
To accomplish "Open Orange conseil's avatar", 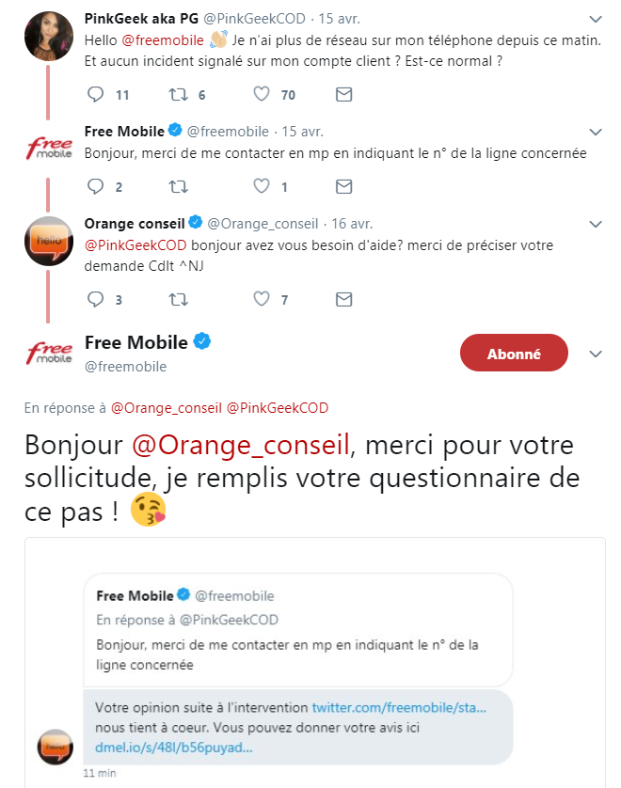I will tap(49, 241).
